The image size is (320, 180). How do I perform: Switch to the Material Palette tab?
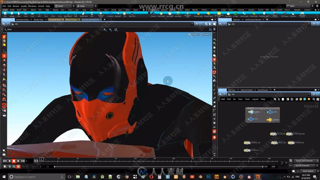tap(247, 90)
